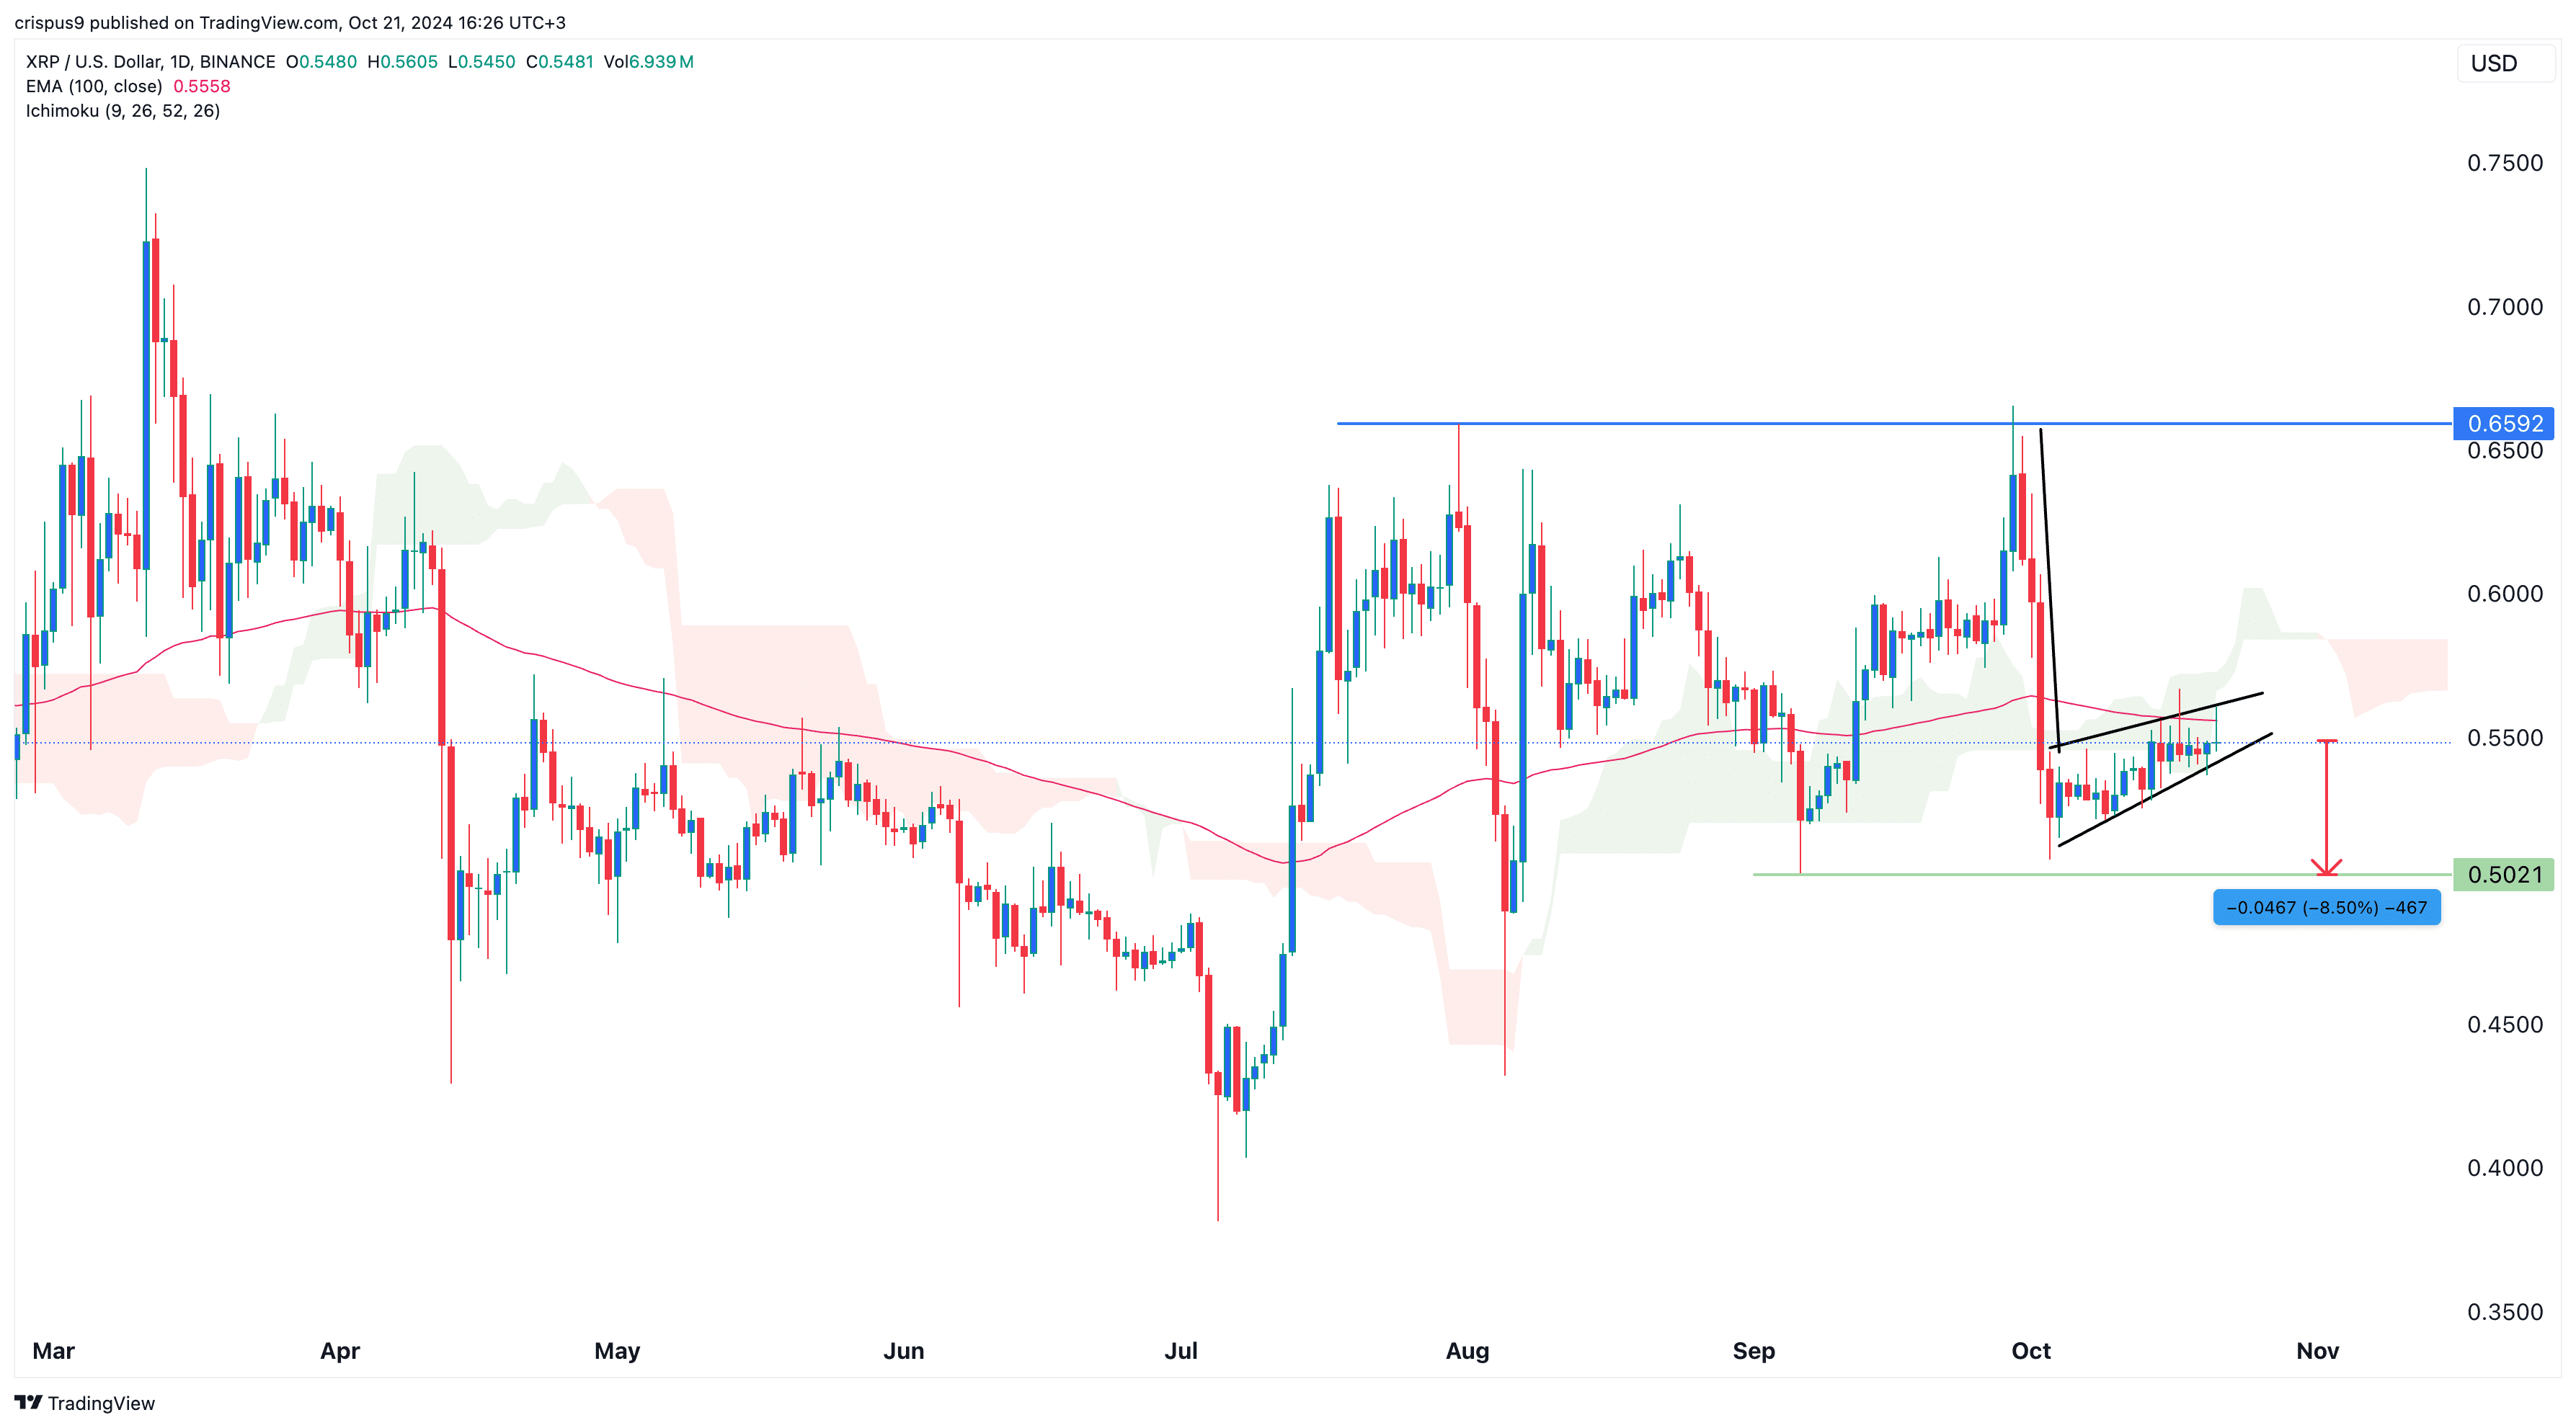Click the Mar label on time axis

click(53, 1351)
